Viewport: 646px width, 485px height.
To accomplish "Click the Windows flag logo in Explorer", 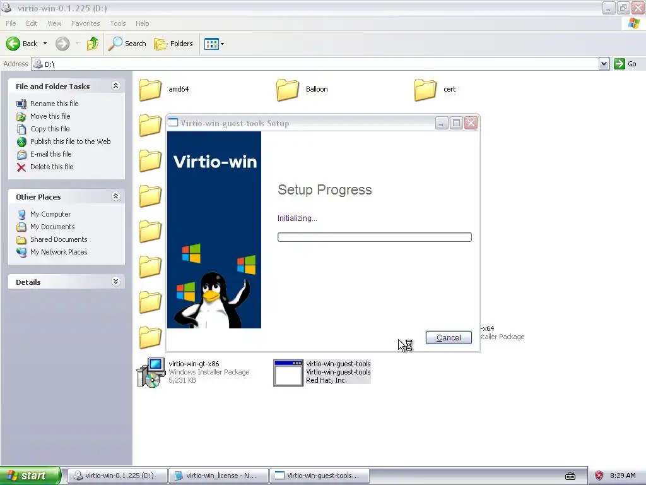I will [x=634, y=23].
